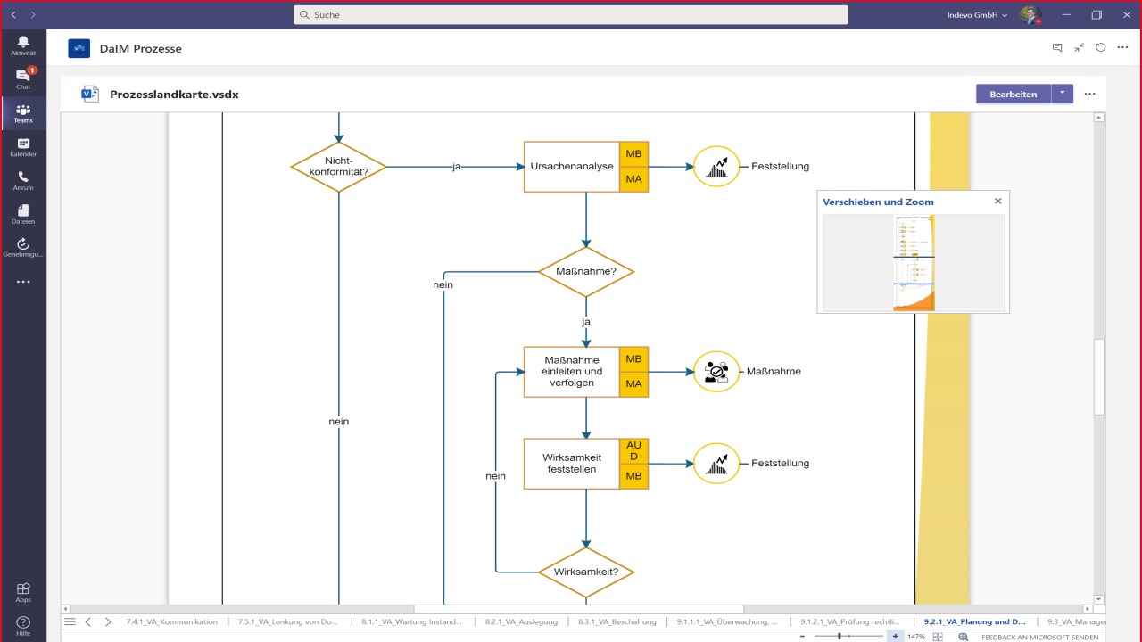This screenshot has height=642, width=1142.
Task: Switch to 9.1.1.1_VA_Überwachung page tab
Action: click(727, 621)
